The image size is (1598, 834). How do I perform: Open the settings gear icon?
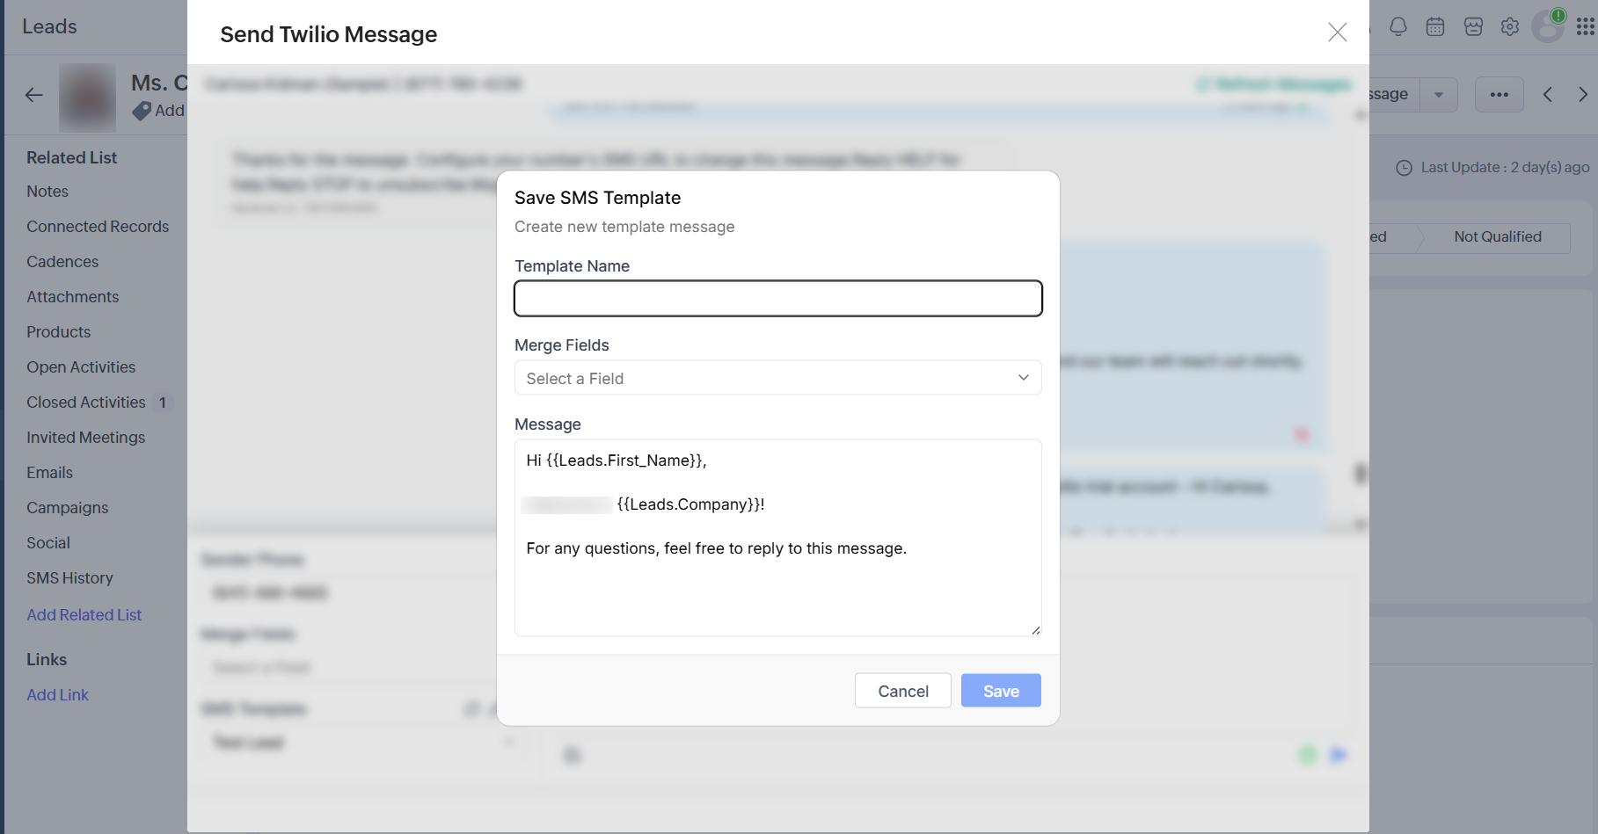pyautogui.click(x=1510, y=26)
